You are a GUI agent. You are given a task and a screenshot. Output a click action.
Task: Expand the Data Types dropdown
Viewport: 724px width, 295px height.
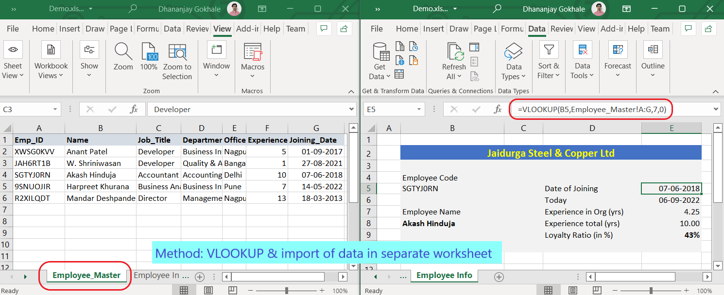513,60
